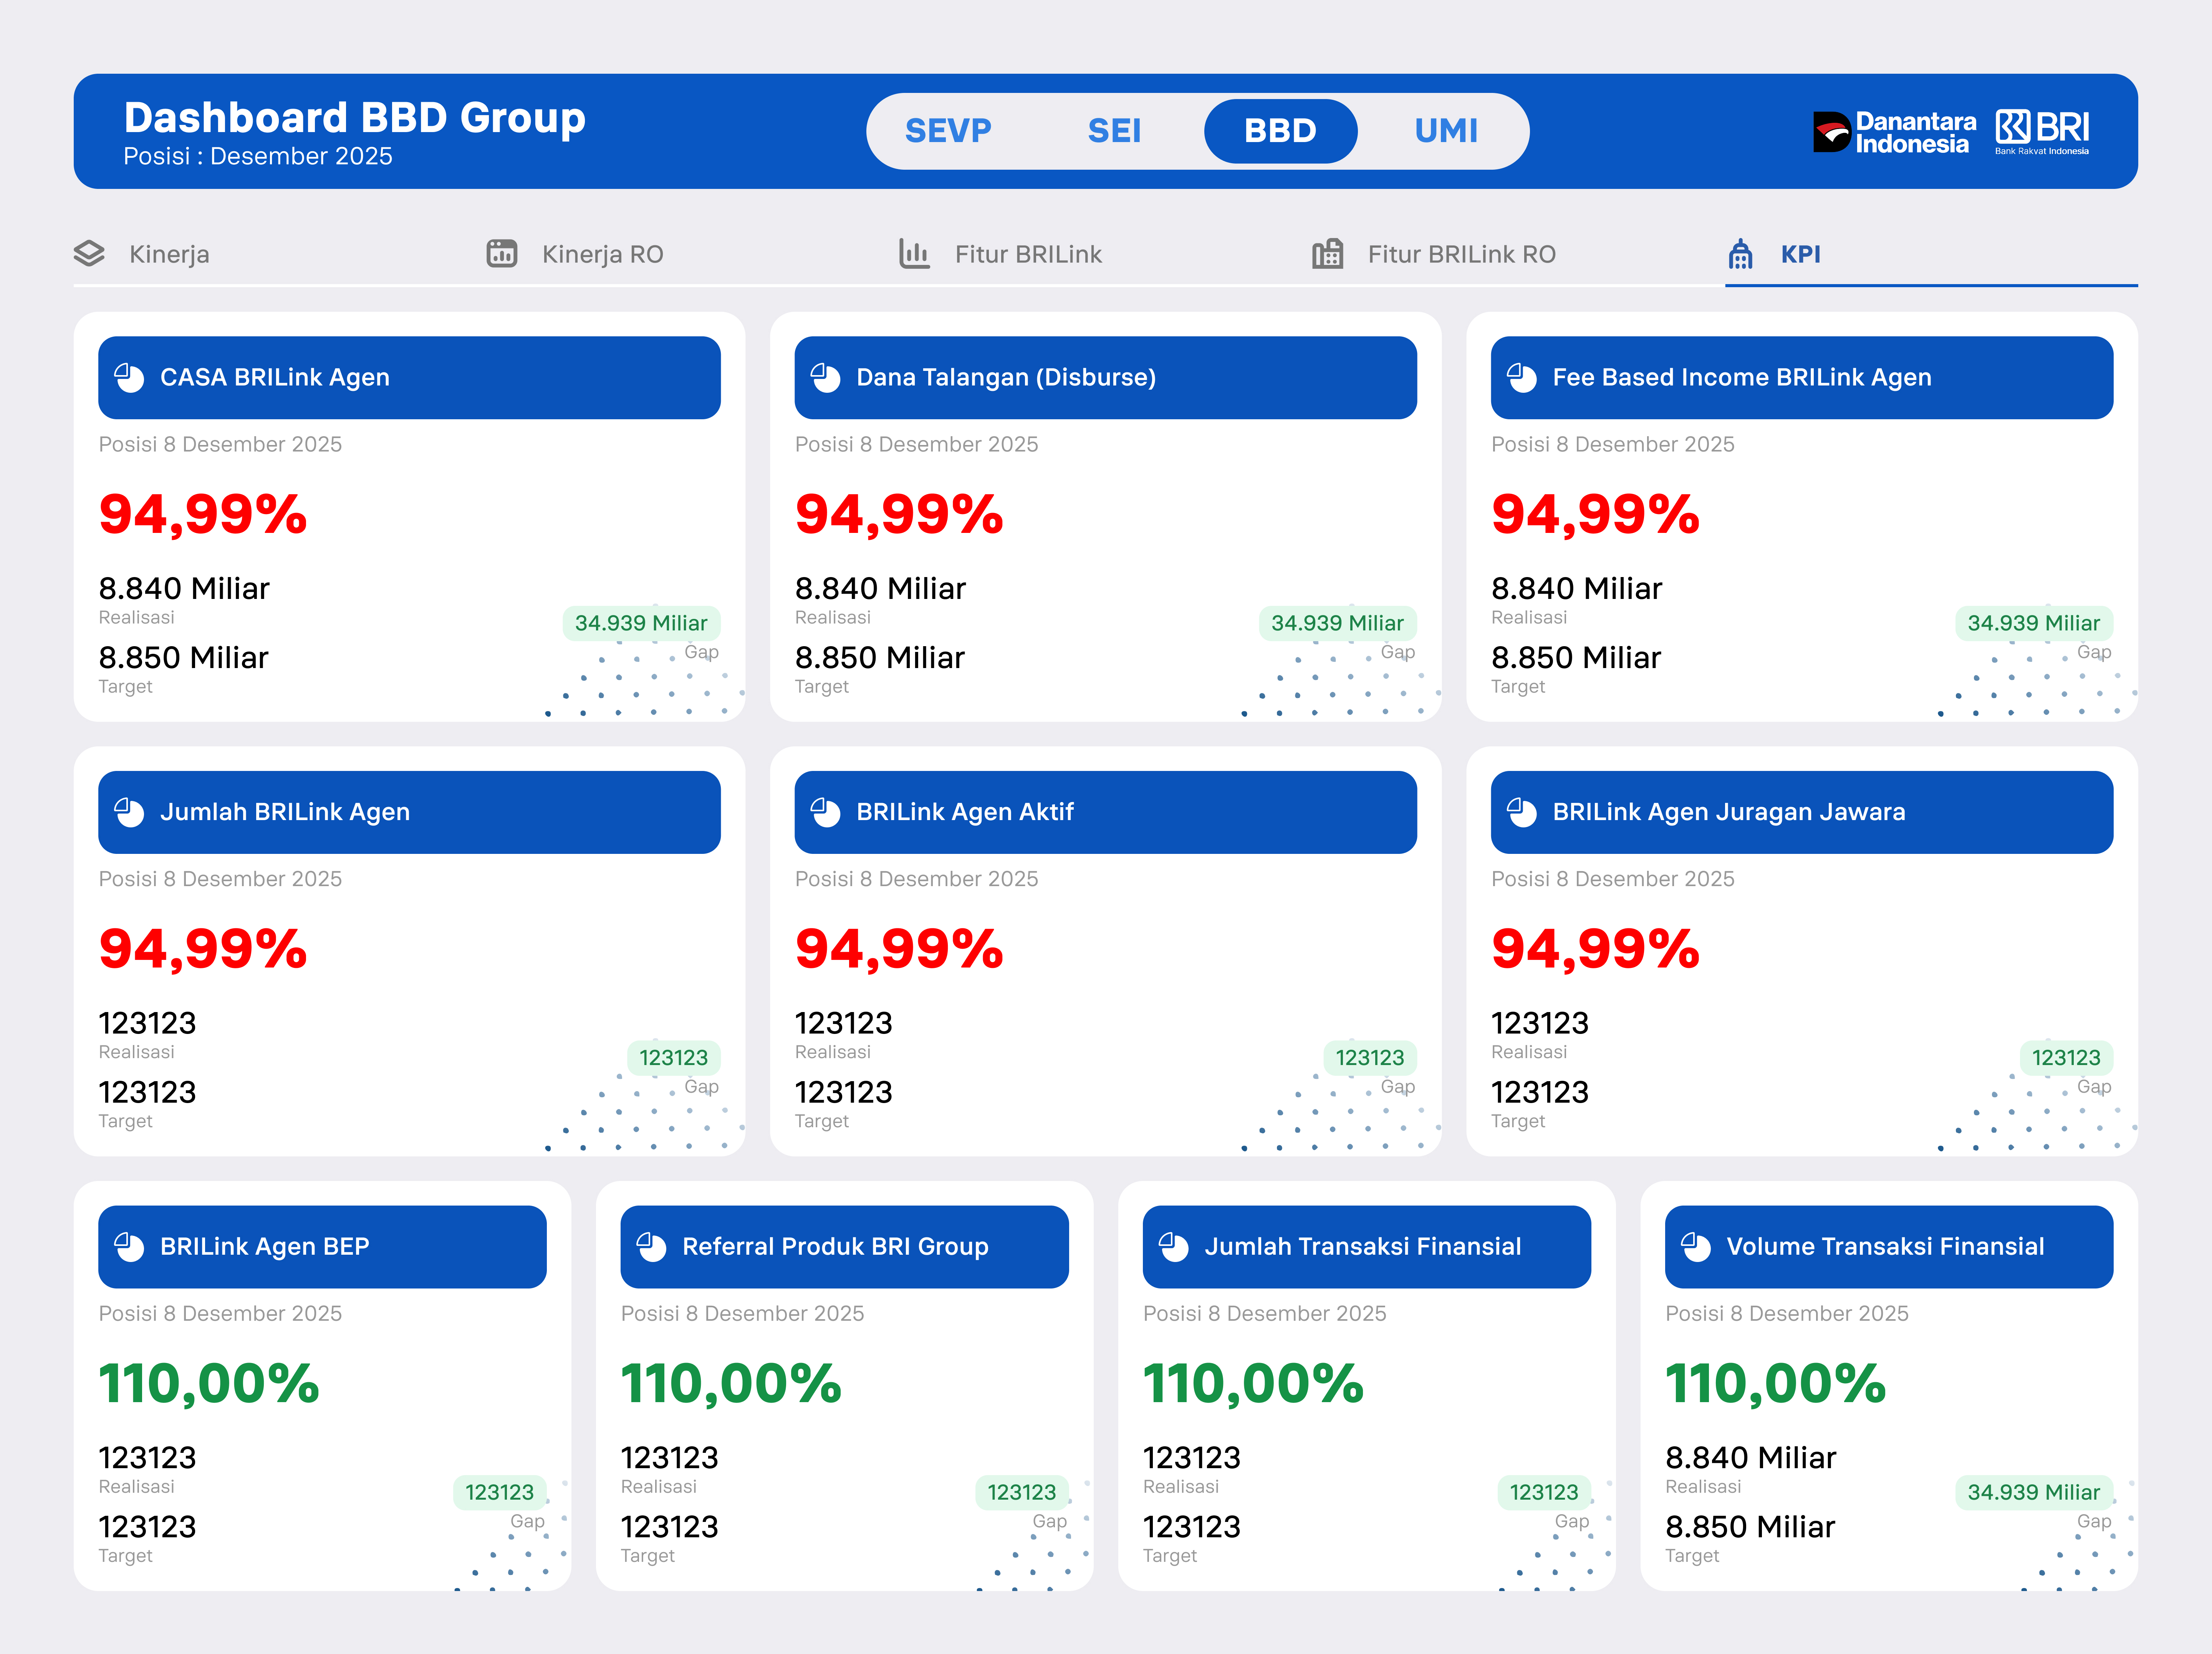
Task: Click the Kinerja RO calendar icon
Action: coord(502,254)
